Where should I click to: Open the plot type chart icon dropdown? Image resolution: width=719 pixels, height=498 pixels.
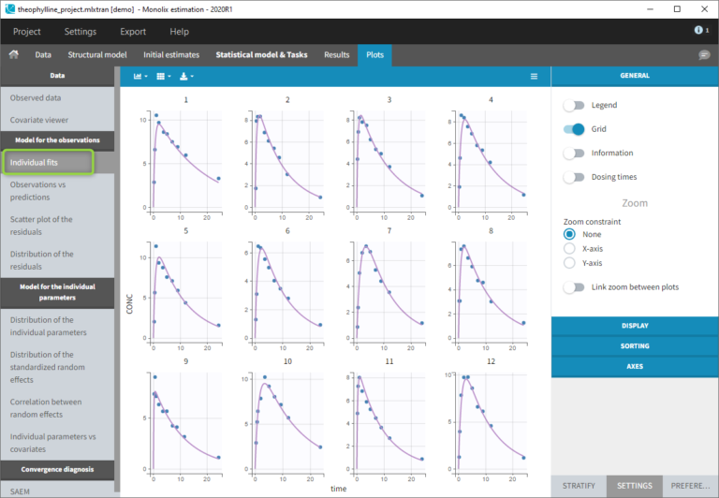point(140,76)
